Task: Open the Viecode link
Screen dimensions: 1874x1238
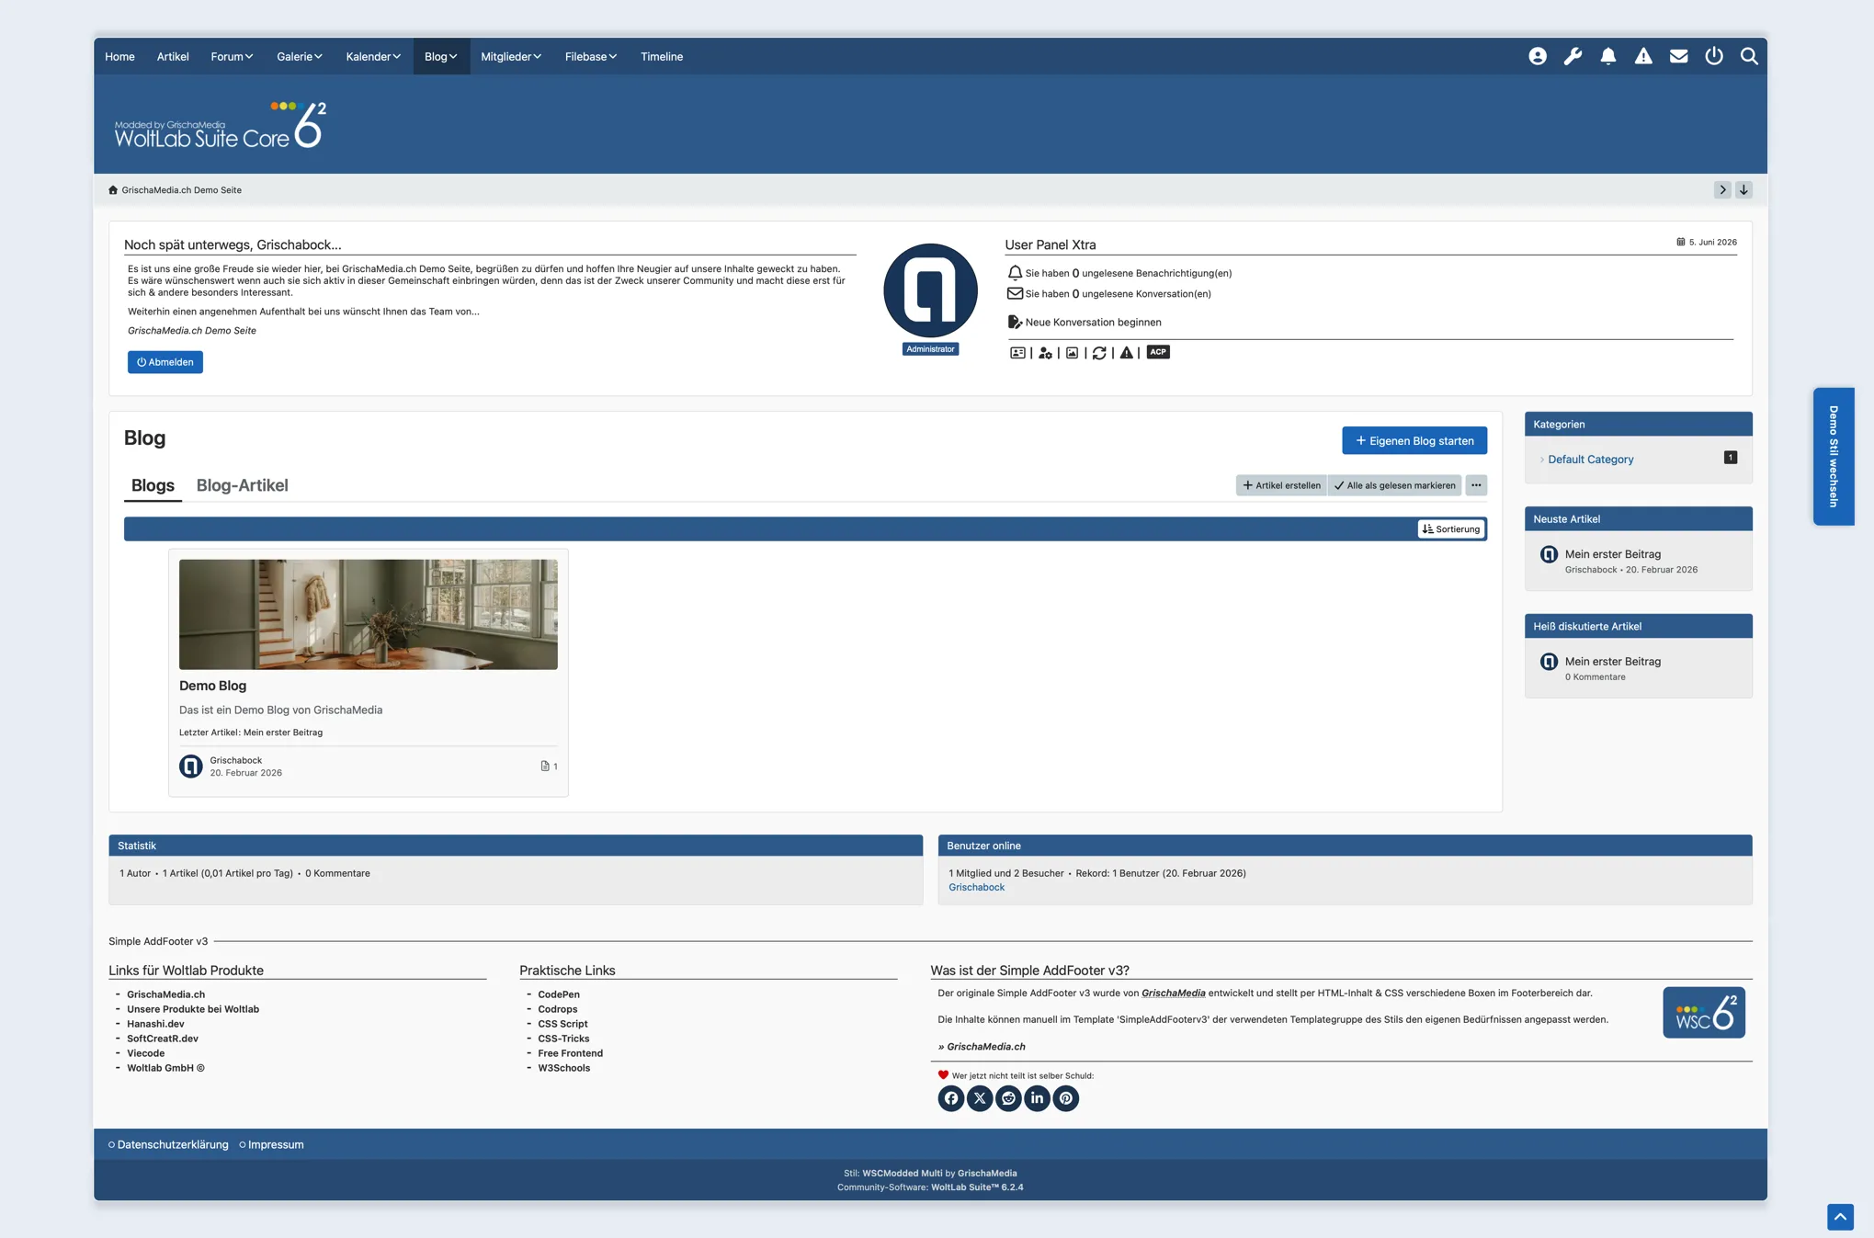Action: point(146,1053)
